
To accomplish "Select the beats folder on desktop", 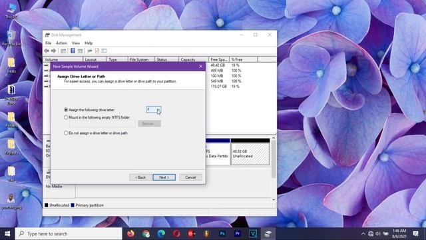I will point(11,65).
